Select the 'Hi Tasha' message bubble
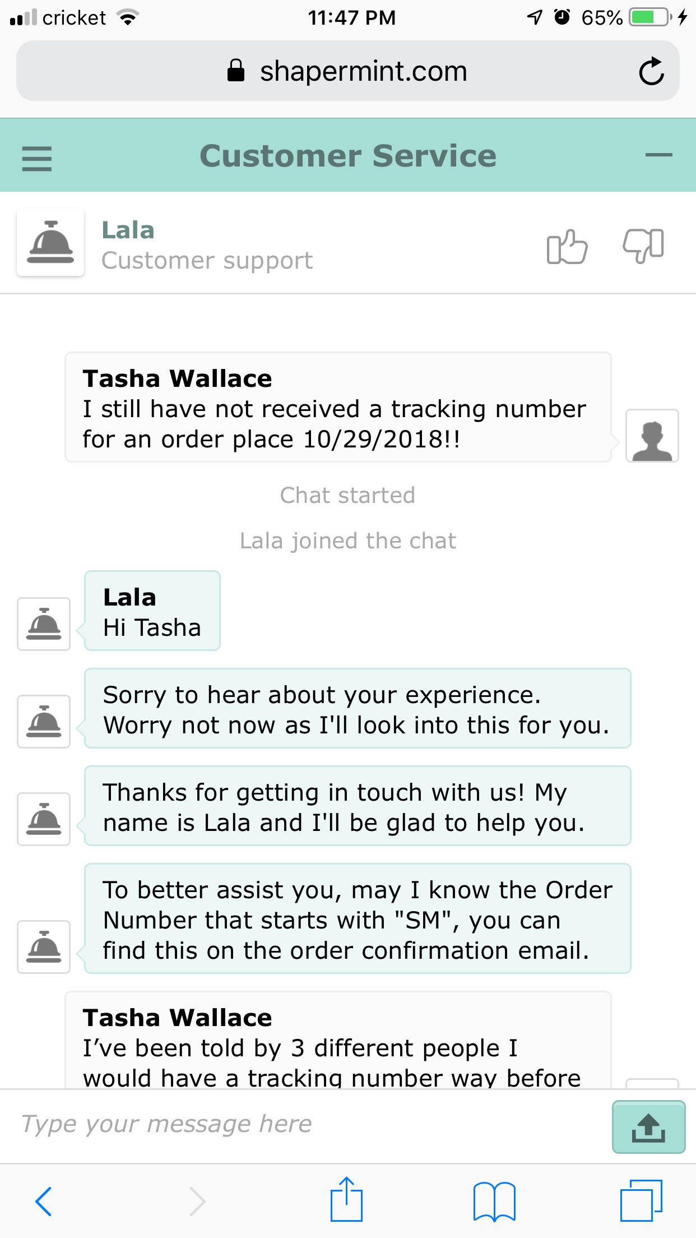 152,611
